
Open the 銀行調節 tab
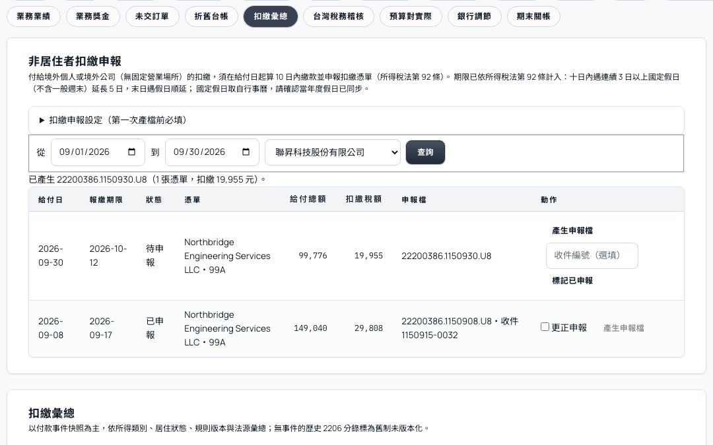pyautogui.click(x=474, y=16)
